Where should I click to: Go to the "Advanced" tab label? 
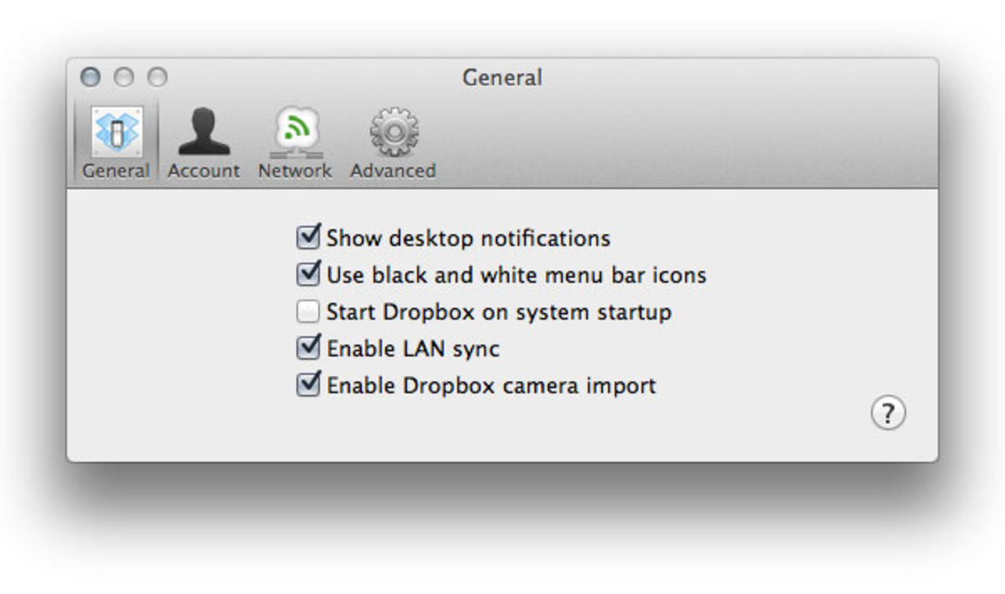coord(393,170)
